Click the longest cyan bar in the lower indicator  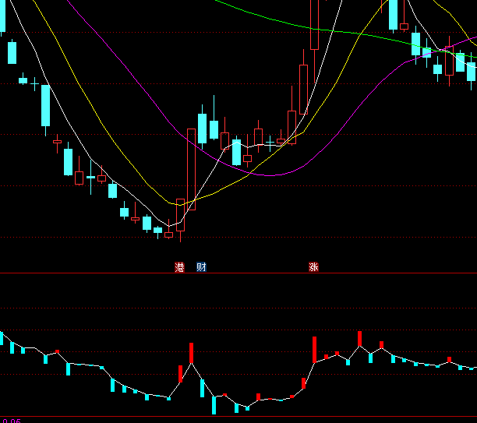pos(214,404)
